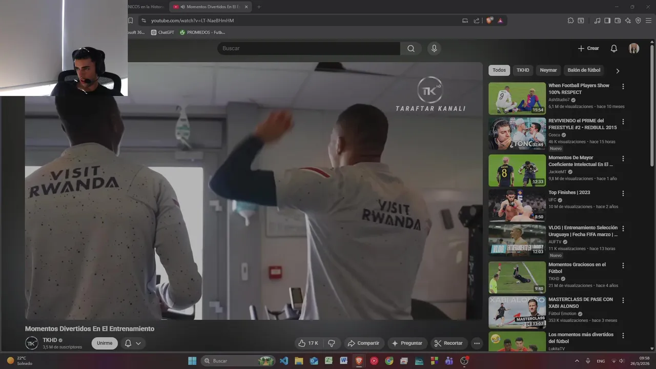Open the Preguntar feature
The height and width of the screenshot is (369, 656).
click(407, 343)
